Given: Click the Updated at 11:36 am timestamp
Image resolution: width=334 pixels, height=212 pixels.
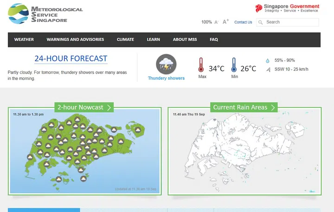Looking at the screenshot, I should click(135, 189).
